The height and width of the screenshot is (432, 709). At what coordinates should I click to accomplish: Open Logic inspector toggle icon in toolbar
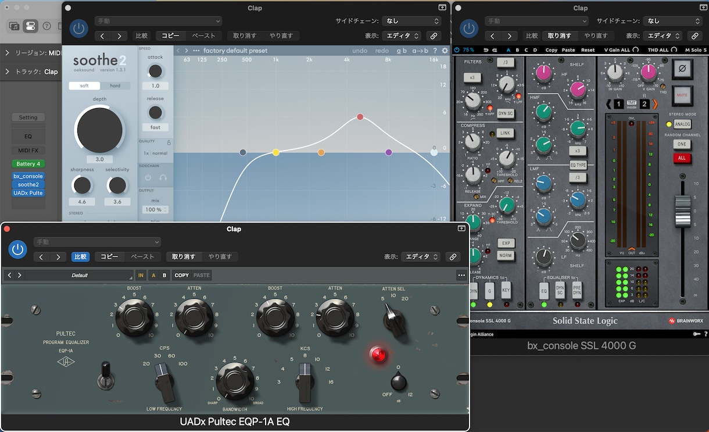coord(31,26)
